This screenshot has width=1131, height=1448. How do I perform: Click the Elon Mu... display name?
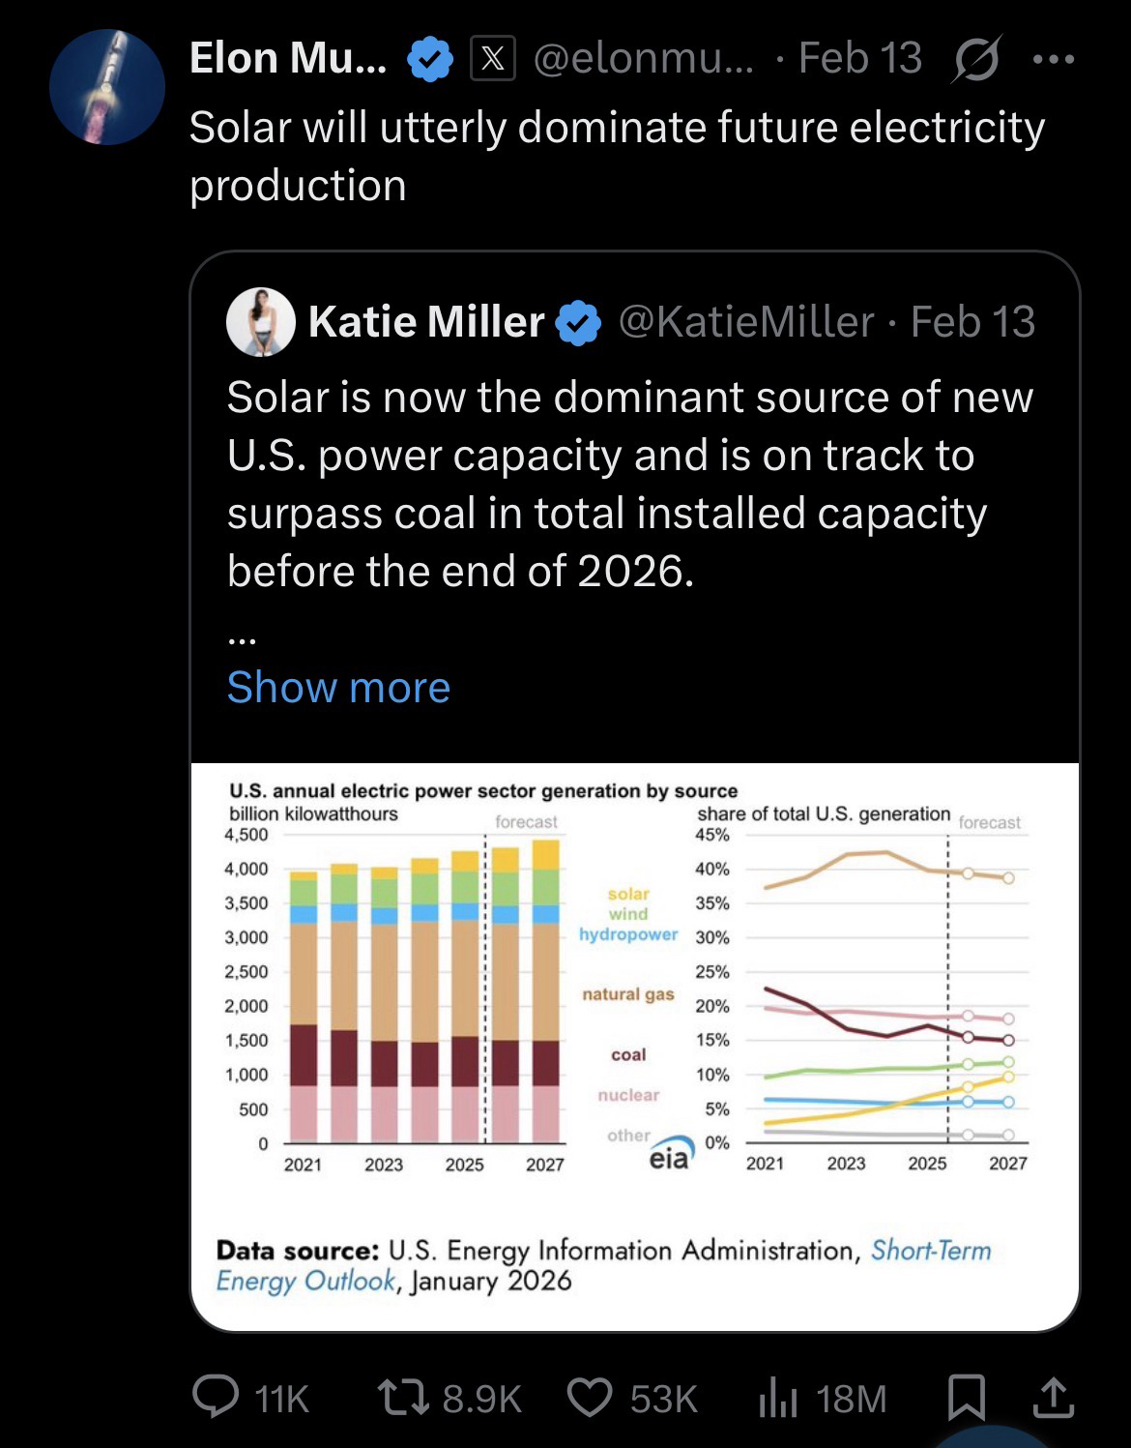point(288,58)
